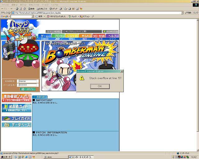The image size is (199, 159).
Task: Select the Shop (ショップ) navigation tab
Action: (72, 36)
